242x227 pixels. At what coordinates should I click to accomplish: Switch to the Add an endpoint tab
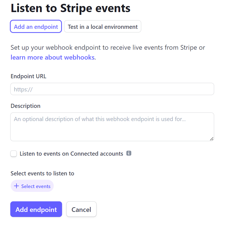tap(36, 27)
